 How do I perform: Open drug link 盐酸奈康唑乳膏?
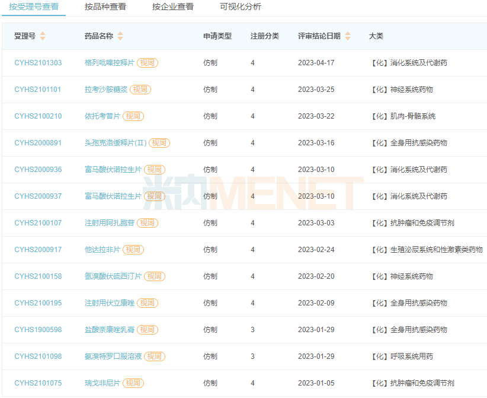click(x=110, y=330)
